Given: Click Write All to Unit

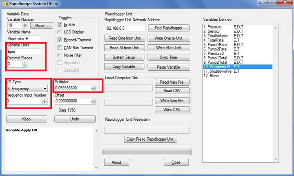Looking at the screenshot, I should tap(169, 48).
